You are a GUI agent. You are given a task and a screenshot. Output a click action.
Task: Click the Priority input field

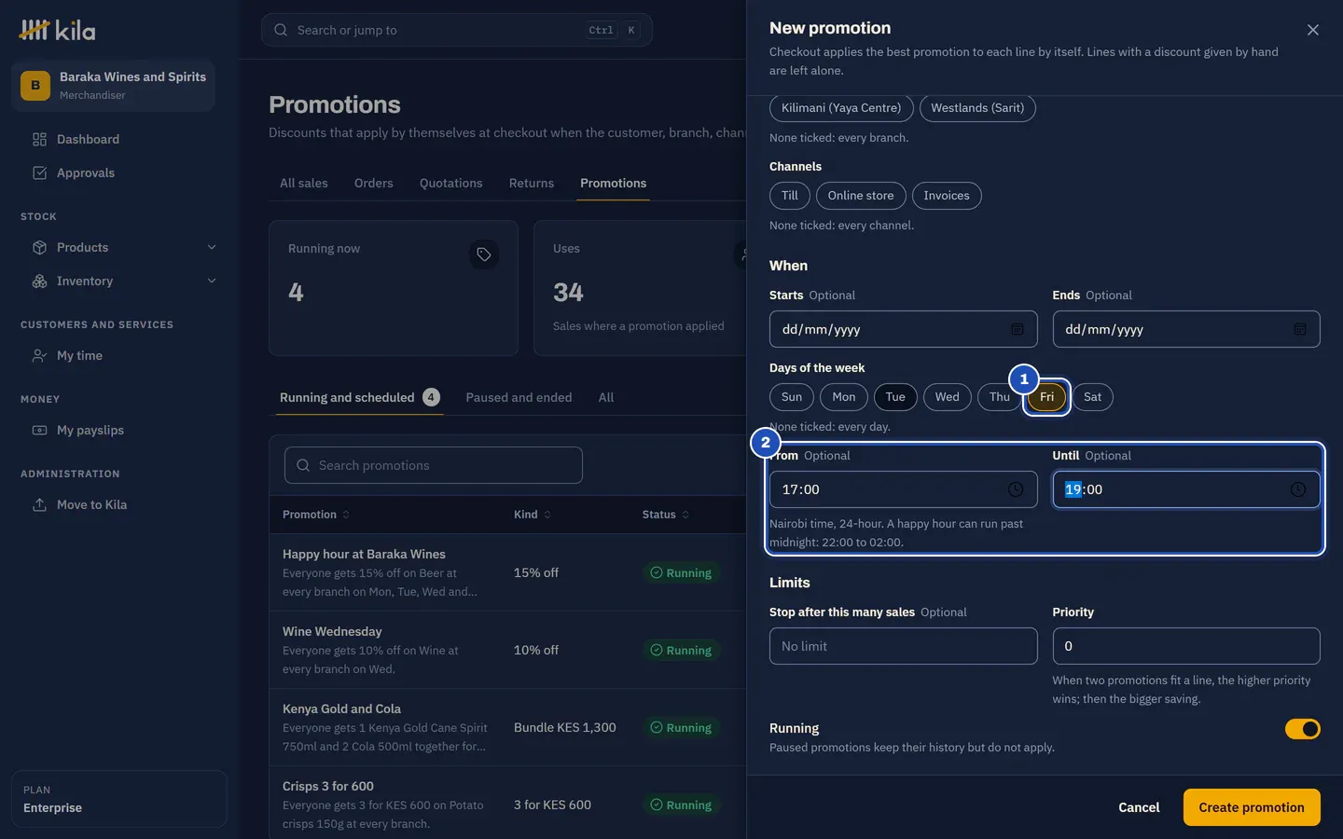1186,646
